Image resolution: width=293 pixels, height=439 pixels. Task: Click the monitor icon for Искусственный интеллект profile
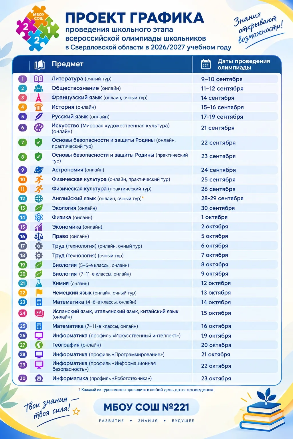click(x=39, y=336)
